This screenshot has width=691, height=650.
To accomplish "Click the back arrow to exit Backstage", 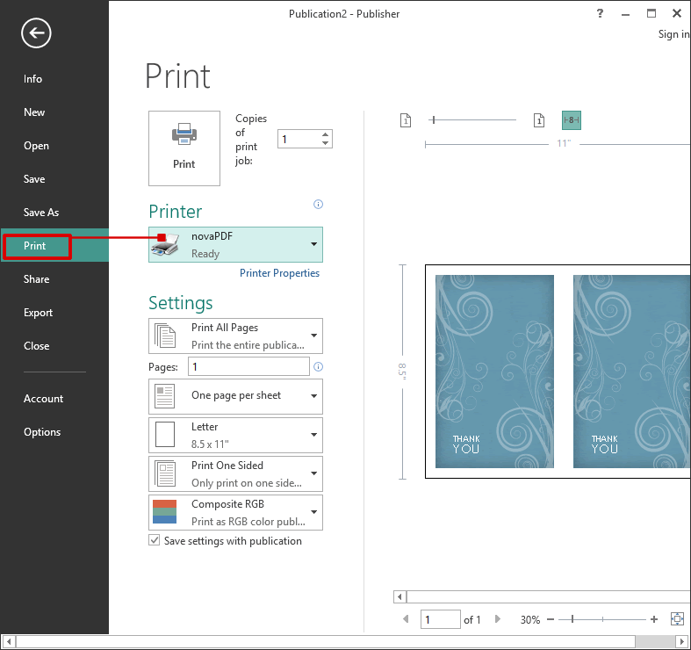I will point(36,33).
